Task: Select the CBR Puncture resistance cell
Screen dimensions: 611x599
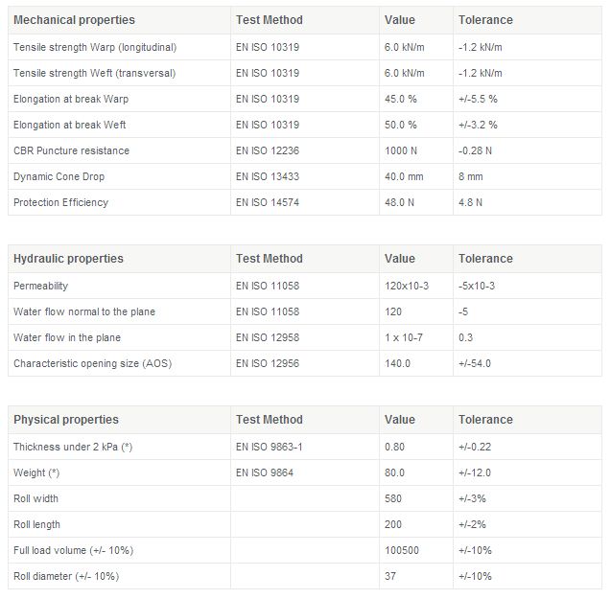Action: (x=72, y=150)
